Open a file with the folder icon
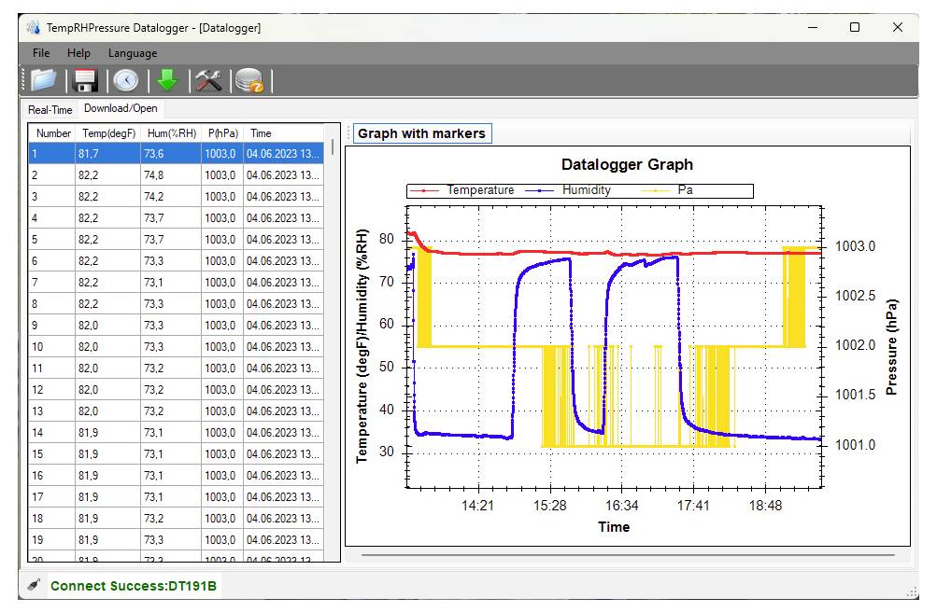937x612 pixels. coord(44,80)
